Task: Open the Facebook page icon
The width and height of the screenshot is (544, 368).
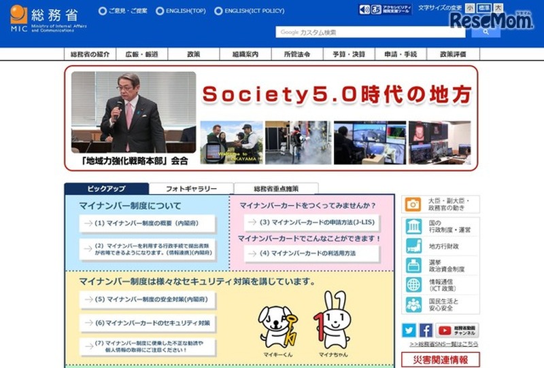Action: 426,331
